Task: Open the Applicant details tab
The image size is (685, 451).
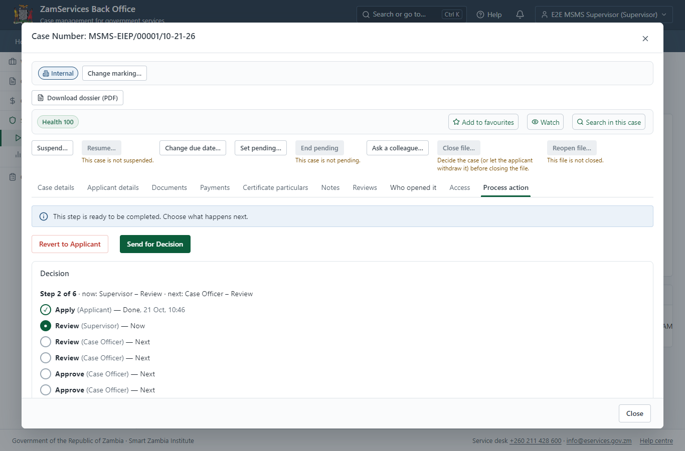Action: 113,187
